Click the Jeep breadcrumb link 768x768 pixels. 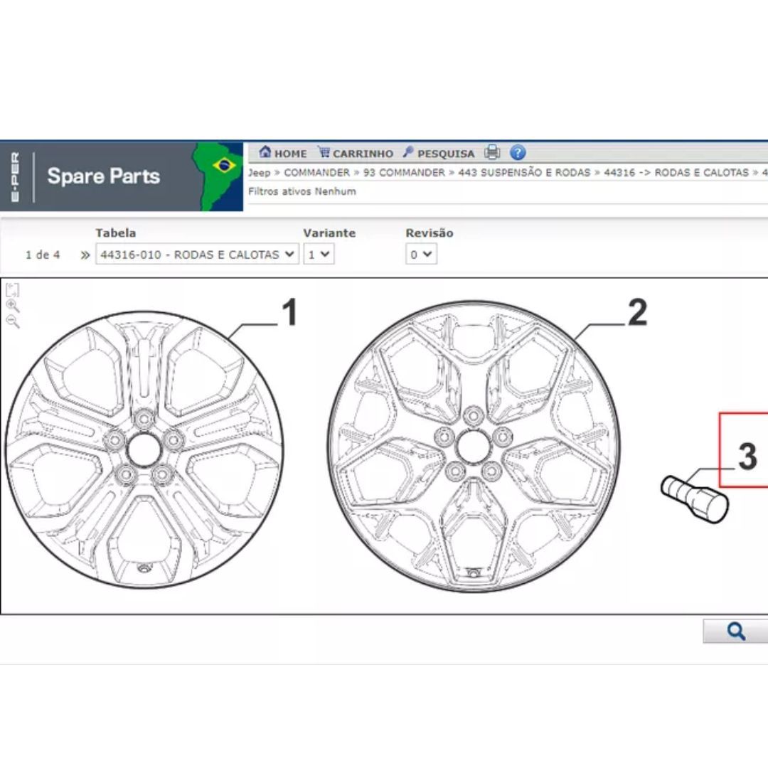pyautogui.click(x=256, y=172)
